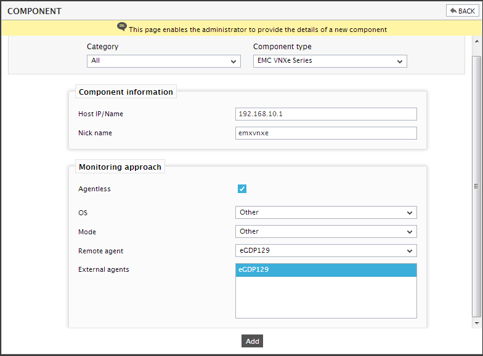483x356 pixels.
Task: Click empty area of External agents listbox
Action: pos(326,297)
